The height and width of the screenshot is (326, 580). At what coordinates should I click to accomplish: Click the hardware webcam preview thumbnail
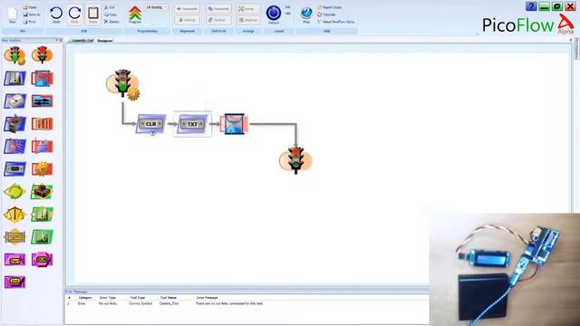point(505,270)
